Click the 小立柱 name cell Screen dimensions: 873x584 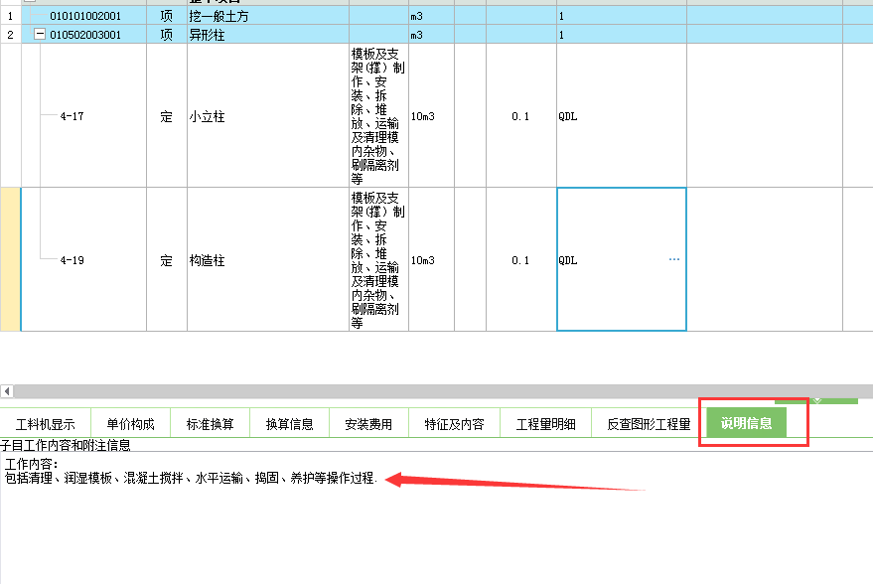pyautogui.click(x=268, y=116)
